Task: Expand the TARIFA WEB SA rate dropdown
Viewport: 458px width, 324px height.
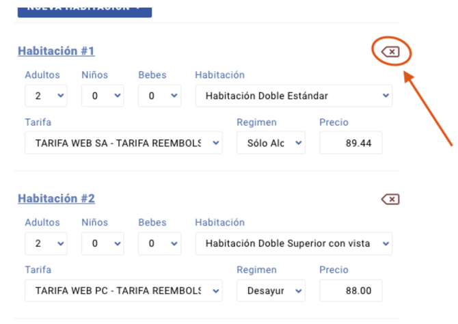Action: [x=124, y=143]
